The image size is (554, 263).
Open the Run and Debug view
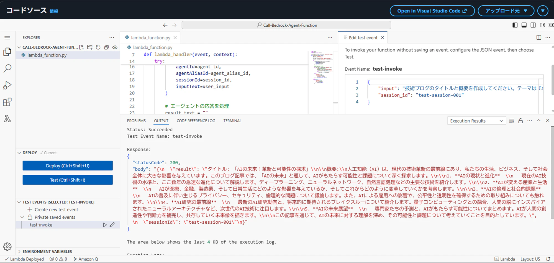coord(7,85)
